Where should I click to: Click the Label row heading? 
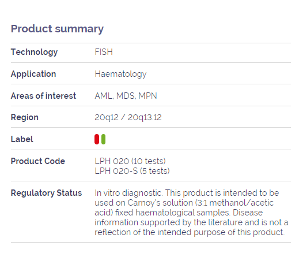click(x=22, y=139)
